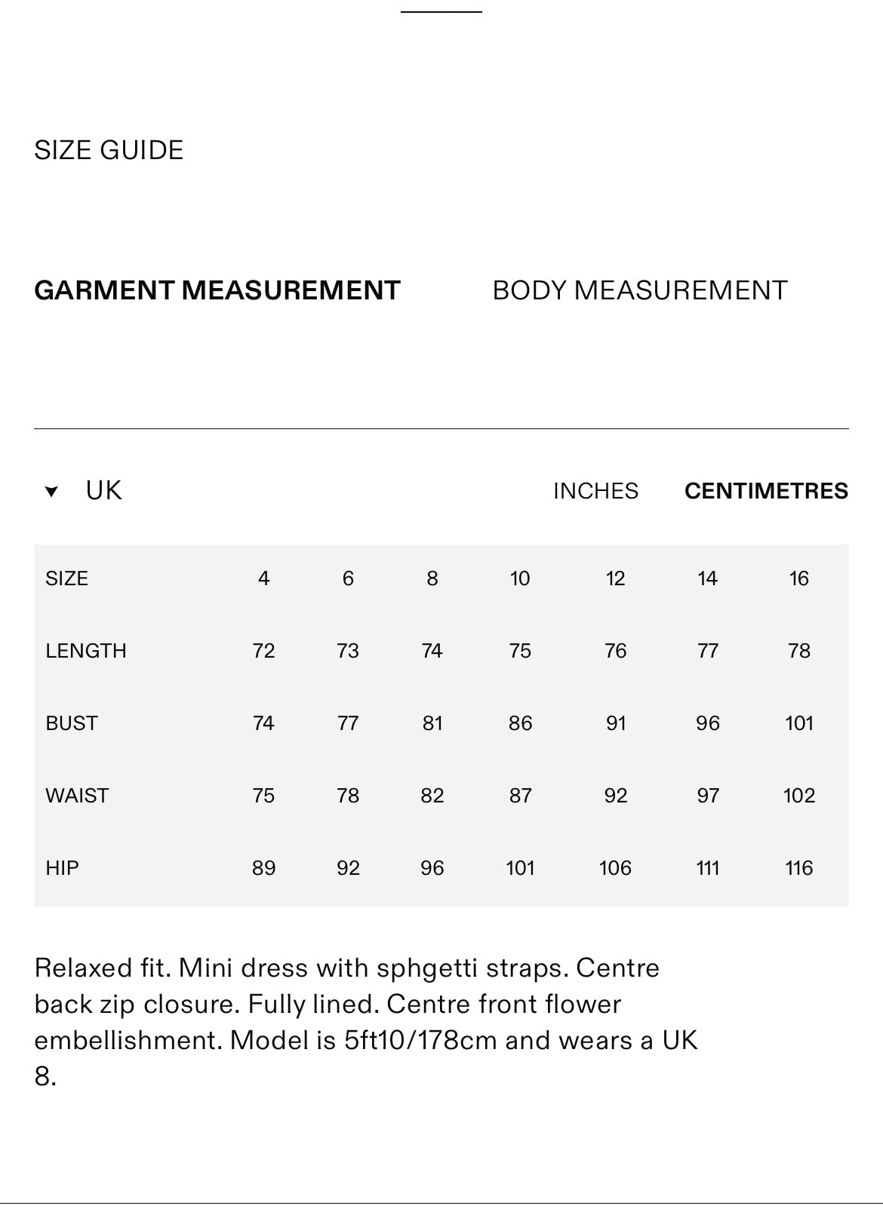Screen dimensions: 883x1209
Task: Click the Size Guide heading
Action: [x=109, y=150]
